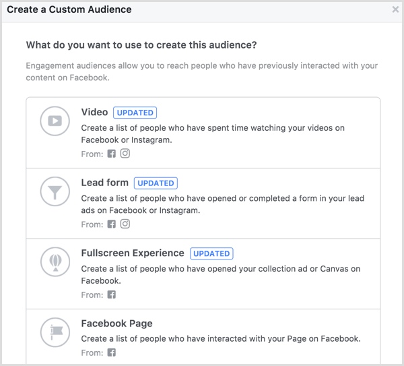Select the Lead form option title
The width and height of the screenshot is (404, 366).
105,183
